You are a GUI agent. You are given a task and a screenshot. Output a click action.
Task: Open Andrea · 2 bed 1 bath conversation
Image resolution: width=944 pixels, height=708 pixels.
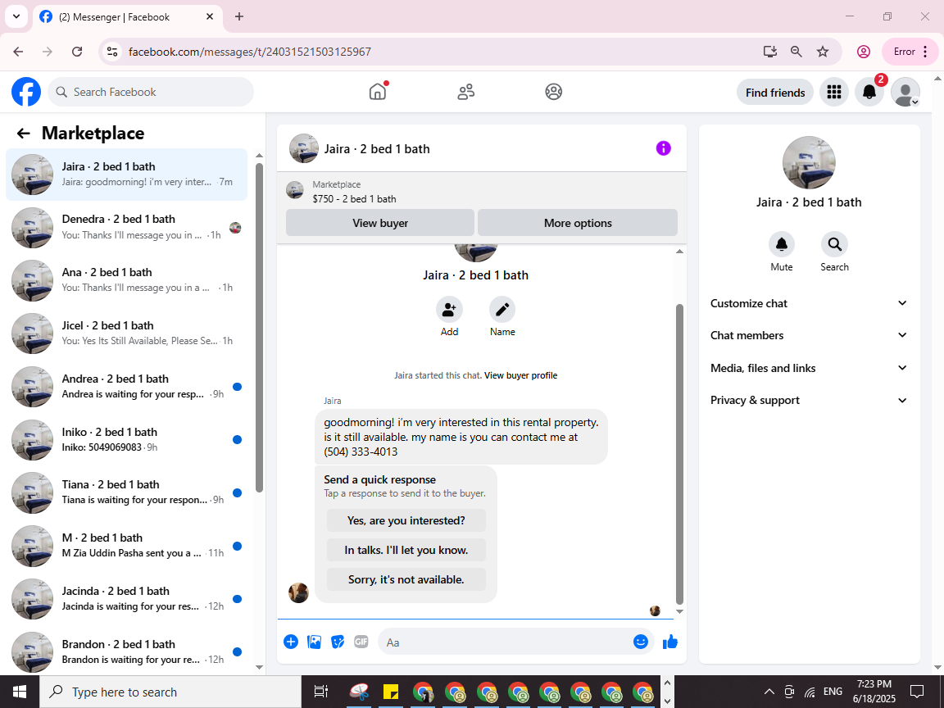pos(126,387)
